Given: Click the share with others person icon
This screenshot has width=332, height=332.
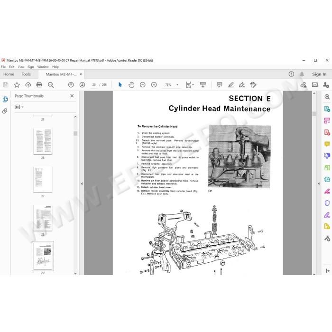Looking at the screenshot, I should click(326, 85).
